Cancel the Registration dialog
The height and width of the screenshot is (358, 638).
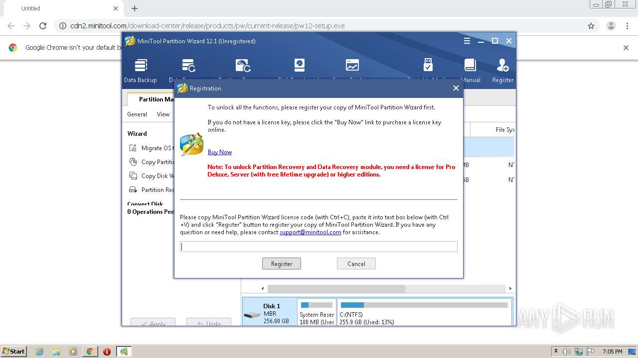356,264
